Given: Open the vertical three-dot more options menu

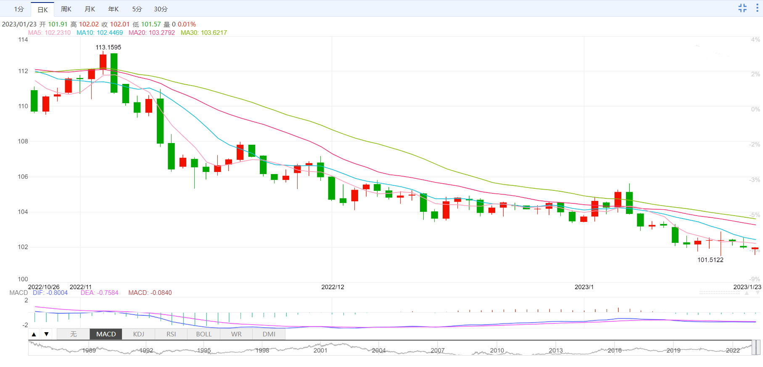Looking at the screenshot, I should [x=757, y=8].
